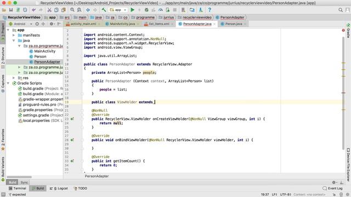Open Project panel gear settings icon
Screen dimensions: 351x197
[52, 24]
